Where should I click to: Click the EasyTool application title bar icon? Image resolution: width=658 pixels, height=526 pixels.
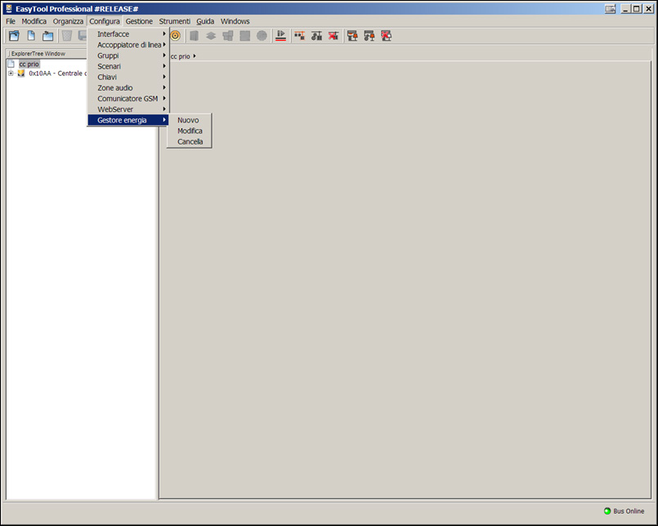(9, 9)
